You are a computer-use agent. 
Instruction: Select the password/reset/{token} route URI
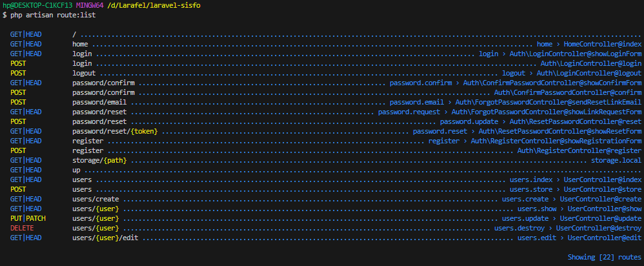(x=115, y=131)
